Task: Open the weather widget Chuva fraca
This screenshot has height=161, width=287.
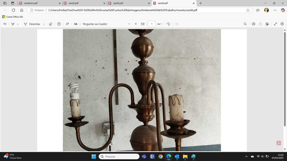Action: (x=12, y=156)
